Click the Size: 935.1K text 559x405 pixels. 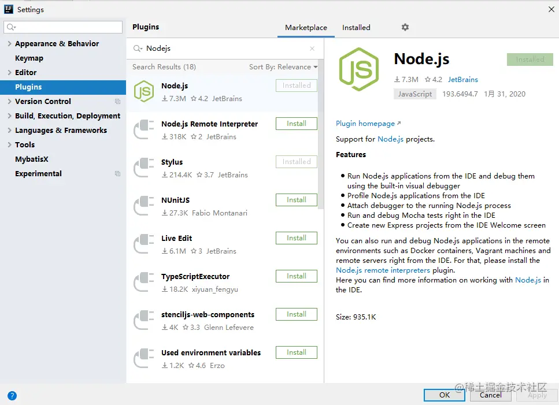[x=356, y=317]
